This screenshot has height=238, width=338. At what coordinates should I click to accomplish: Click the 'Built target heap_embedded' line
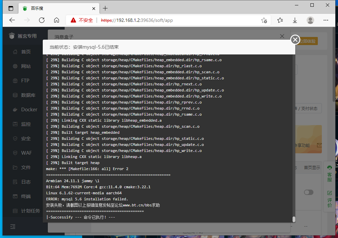[83, 132]
